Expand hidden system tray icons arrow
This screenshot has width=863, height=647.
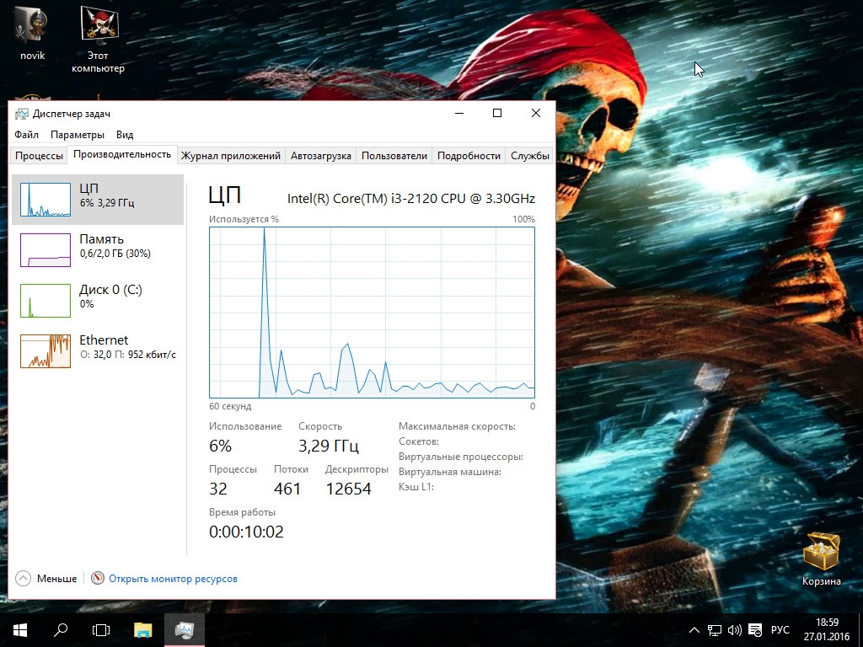694,630
